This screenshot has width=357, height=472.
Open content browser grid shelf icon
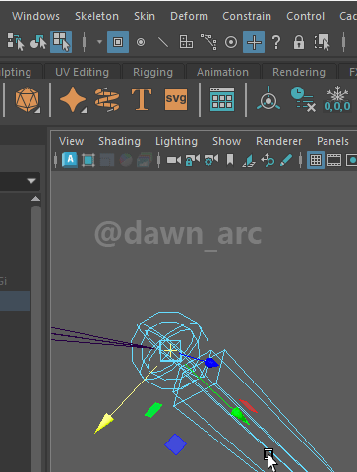[x=222, y=99]
